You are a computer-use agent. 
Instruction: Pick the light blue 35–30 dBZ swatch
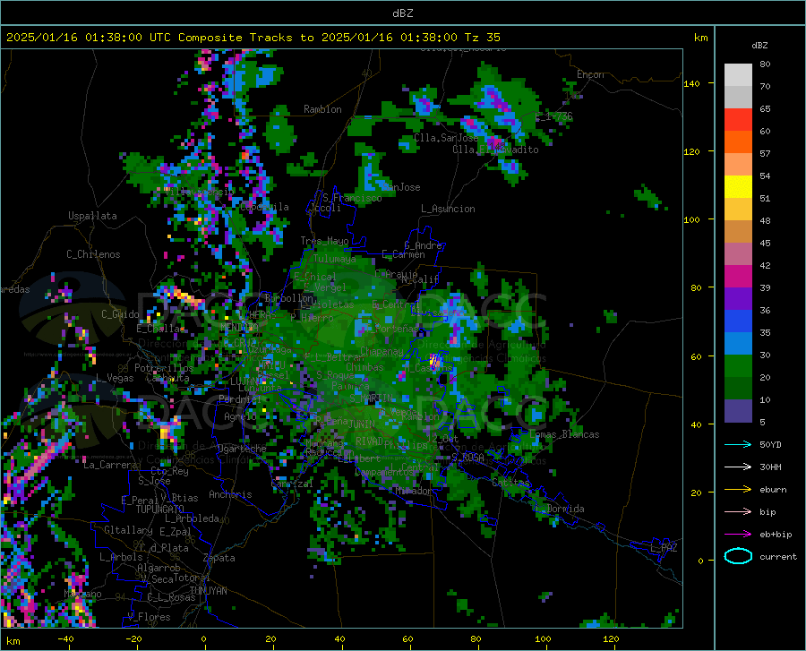point(738,344)
